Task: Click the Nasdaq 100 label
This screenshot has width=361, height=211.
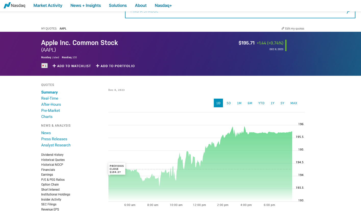Action: pyautogui.click(x=69, y=57)
